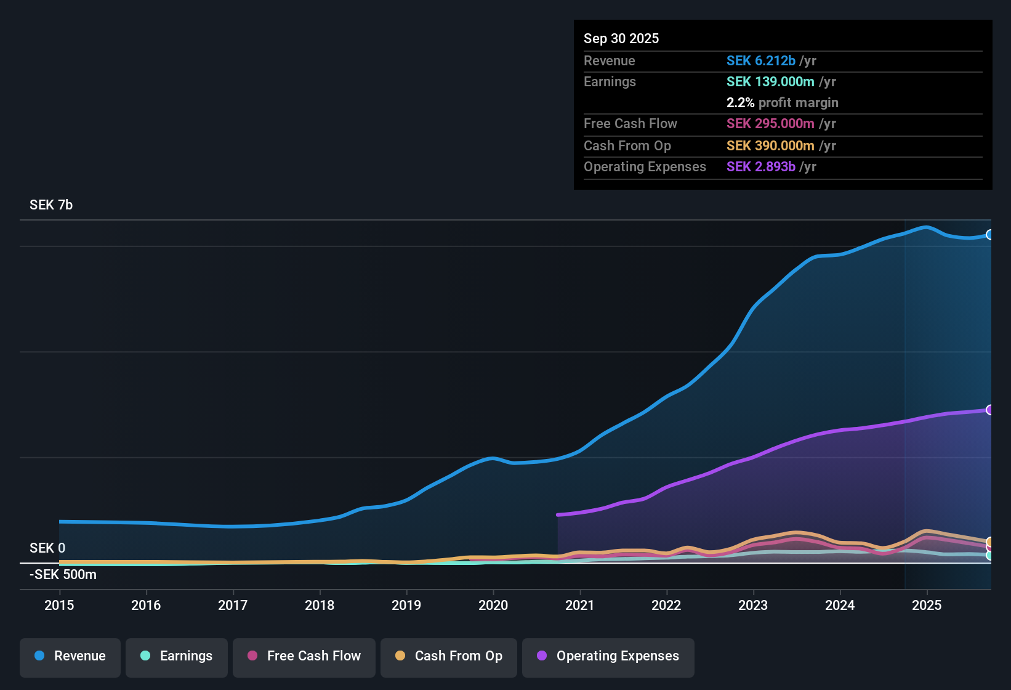1011x690 pixels.
Task: Click the 2025 x-axis label
Action: coord(927,605)
